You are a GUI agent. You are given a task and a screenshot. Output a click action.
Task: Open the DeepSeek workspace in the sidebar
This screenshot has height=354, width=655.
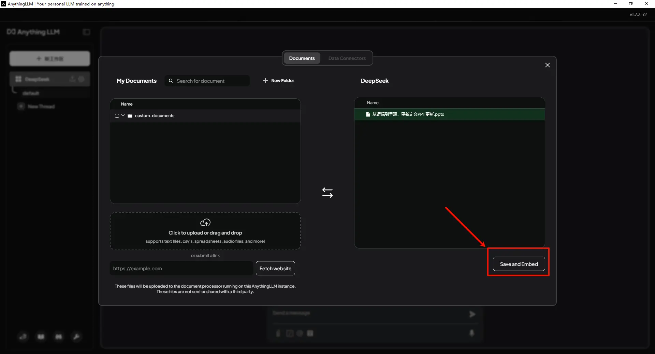click(x=50, y=79)
